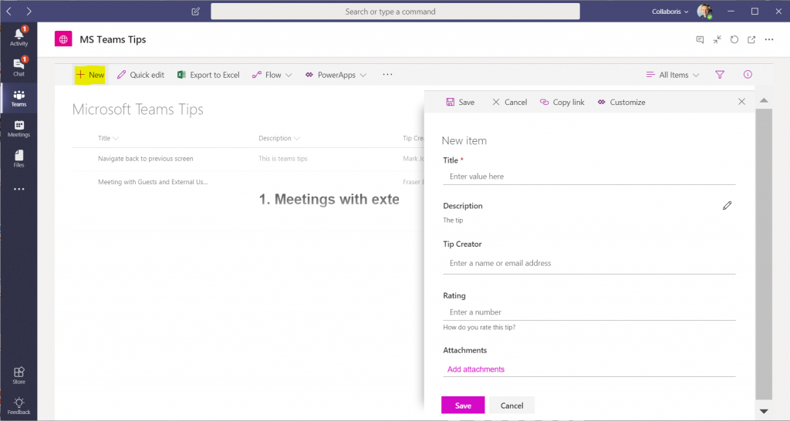Click the bottom Cancel button
The height and width of the screenshot is (421, 790).
coord(512,406)
